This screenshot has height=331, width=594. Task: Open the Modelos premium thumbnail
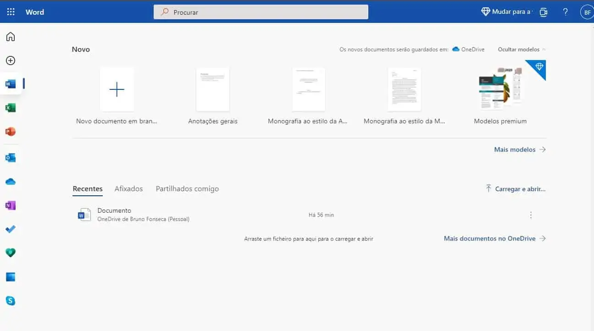(500, 89)
